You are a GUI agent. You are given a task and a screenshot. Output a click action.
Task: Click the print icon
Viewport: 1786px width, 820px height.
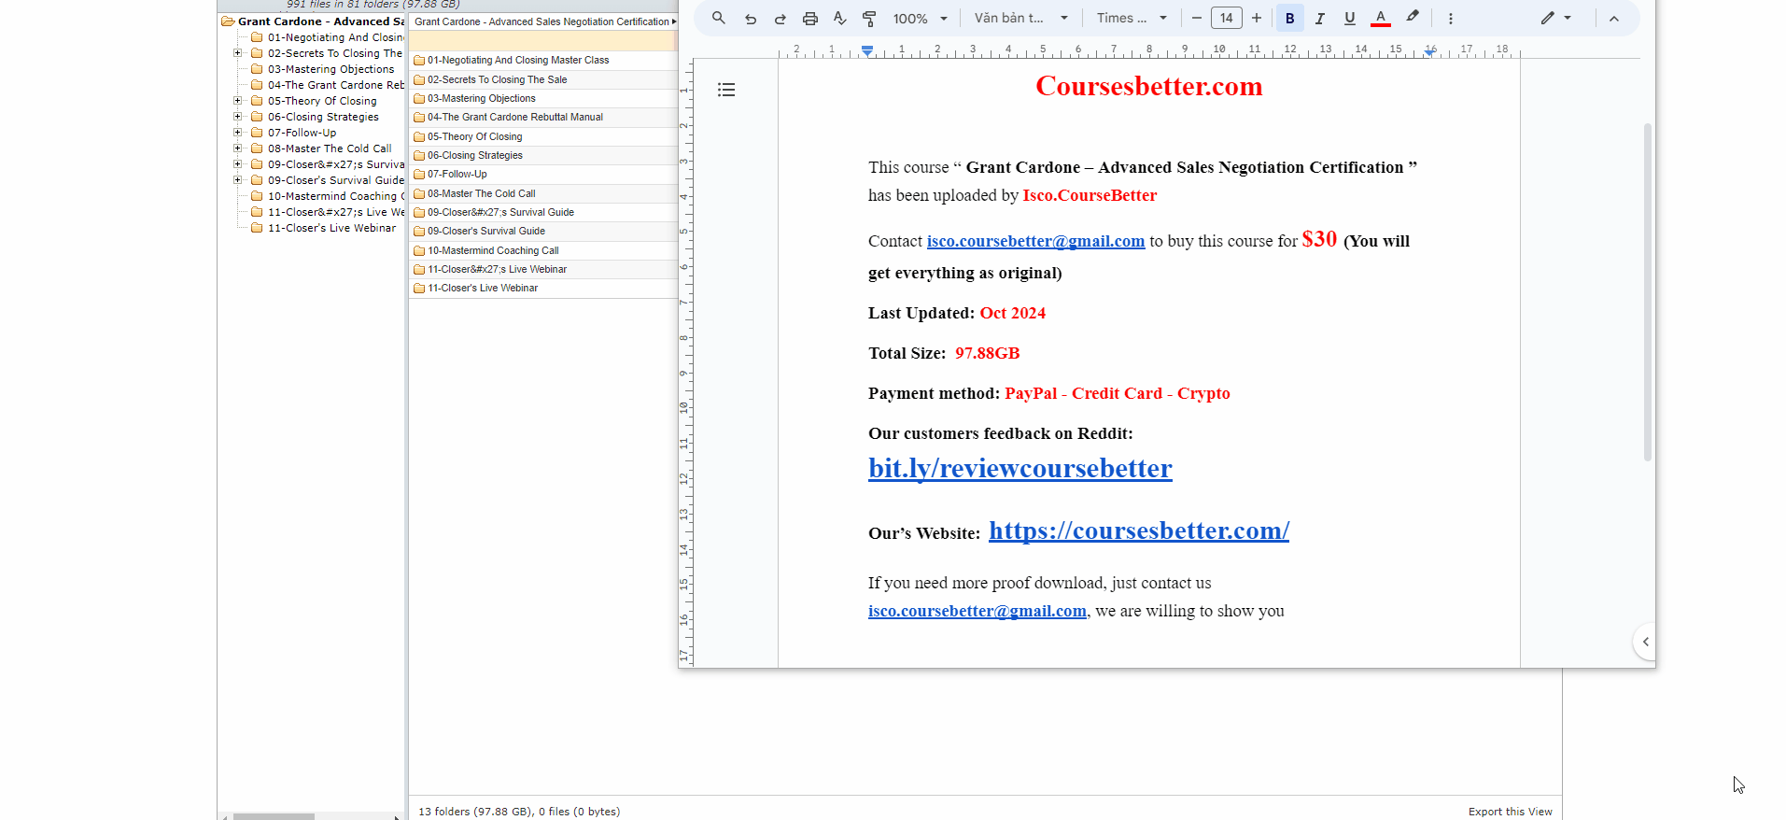tap(809, 18)
